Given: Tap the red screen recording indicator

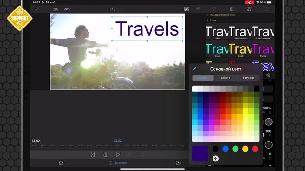Looking at the screenshot, I should point(250,2).
